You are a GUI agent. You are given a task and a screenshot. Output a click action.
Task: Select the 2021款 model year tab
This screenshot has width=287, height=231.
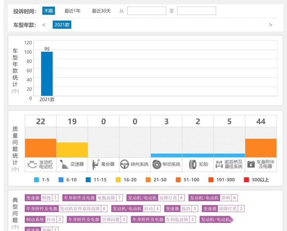pos(62,25)
